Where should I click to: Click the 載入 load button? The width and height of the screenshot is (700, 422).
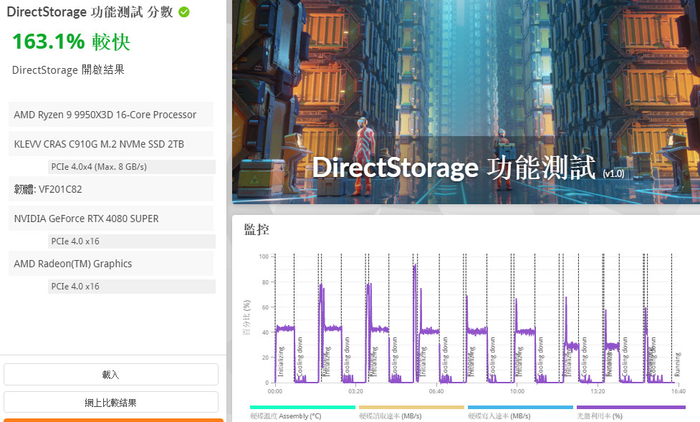(x=111, y=375)
